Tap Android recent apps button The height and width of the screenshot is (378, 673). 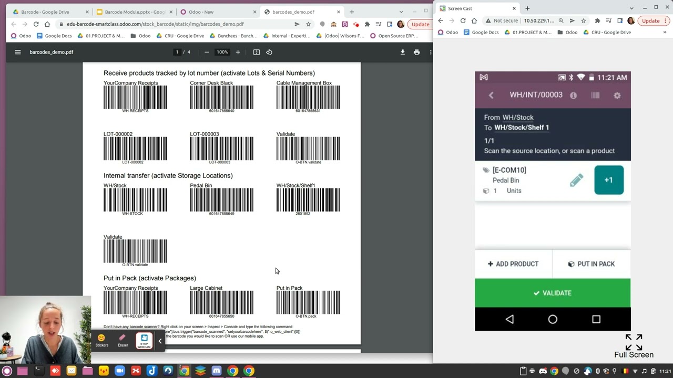(x=596, y=319)
